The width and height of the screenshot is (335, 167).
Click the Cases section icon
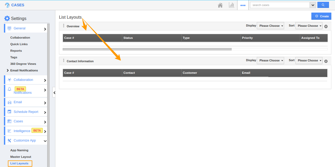pyautogui.click(x=9, y=121)
